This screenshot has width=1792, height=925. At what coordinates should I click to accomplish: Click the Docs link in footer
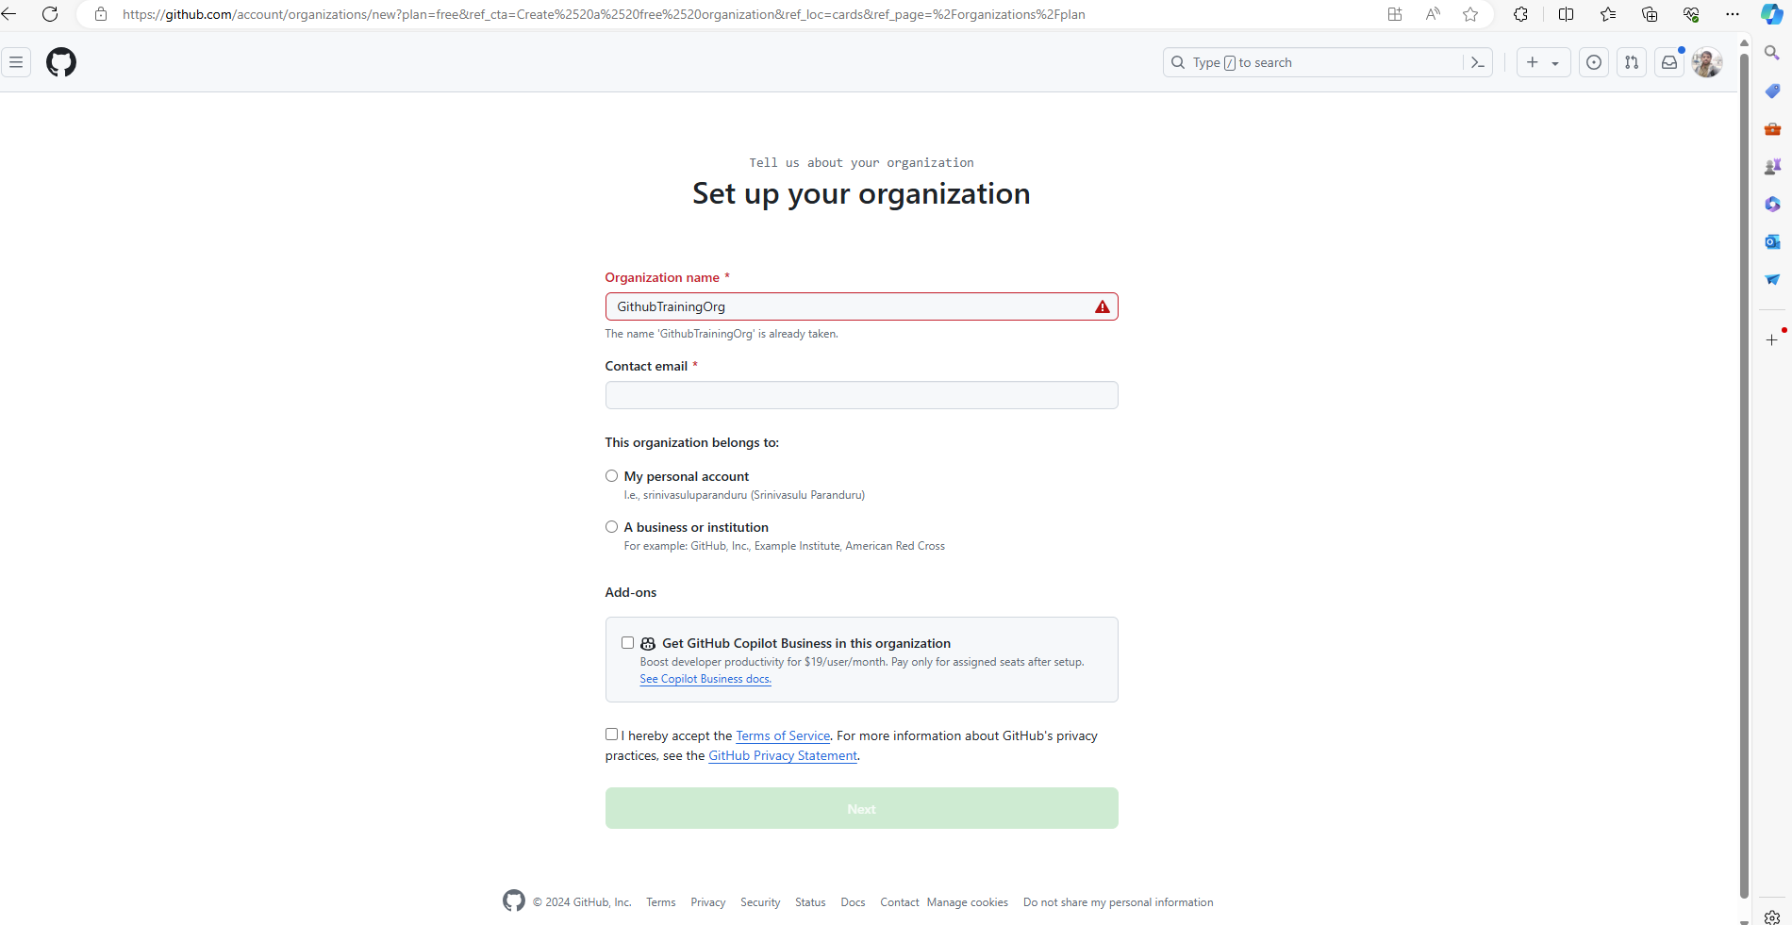click(x=853, y=902)
